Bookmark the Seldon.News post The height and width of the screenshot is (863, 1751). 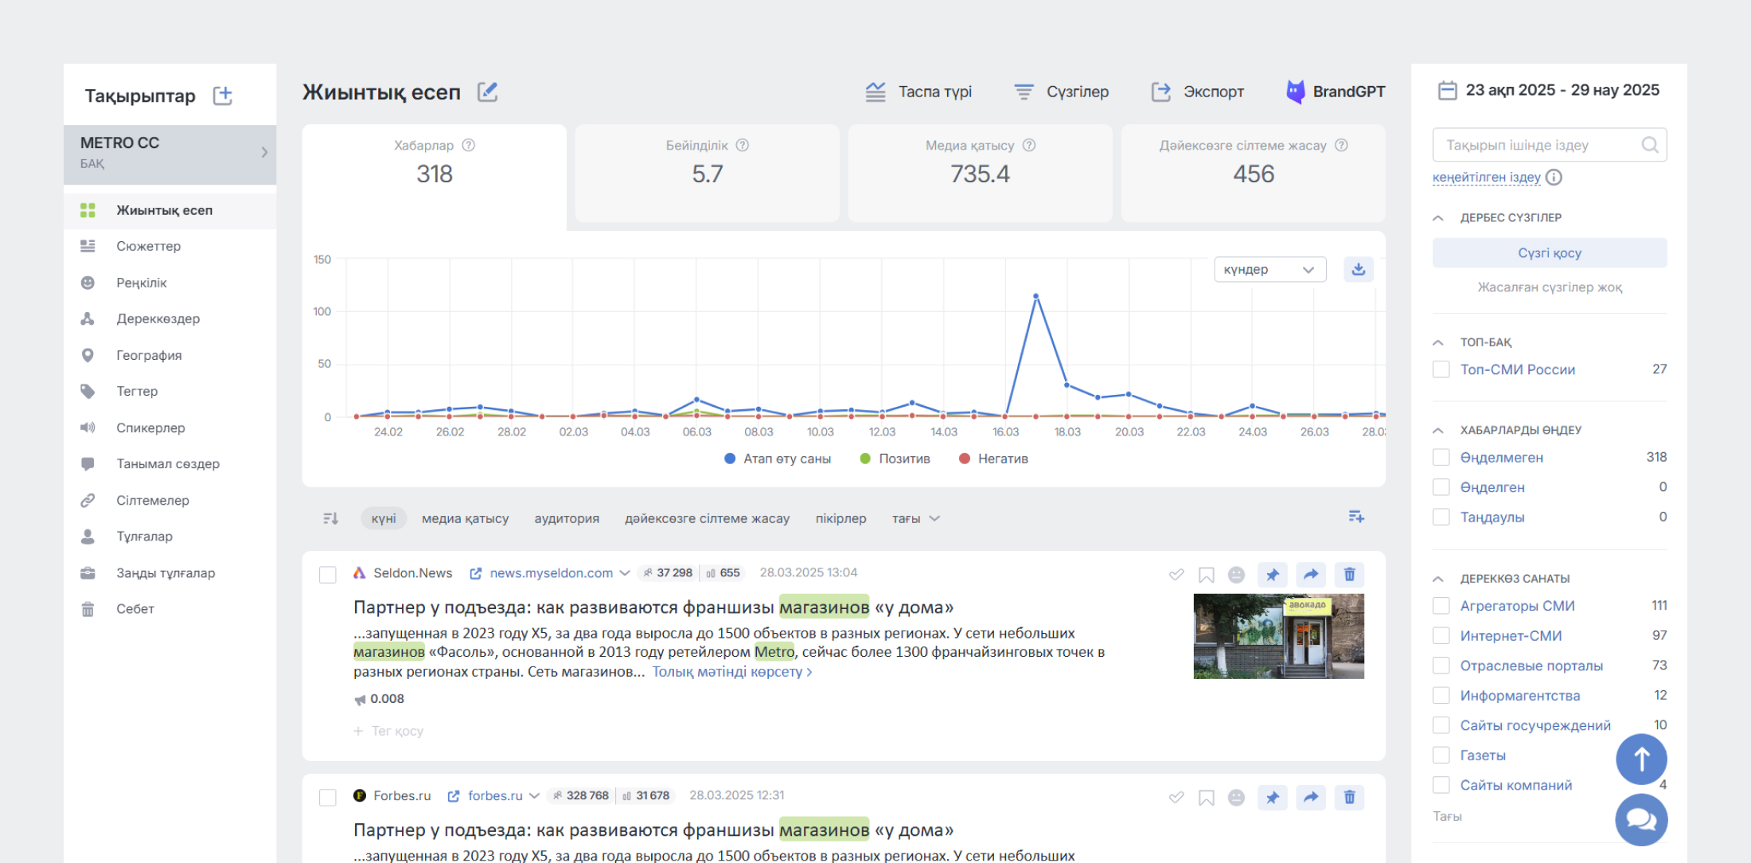1207,575
